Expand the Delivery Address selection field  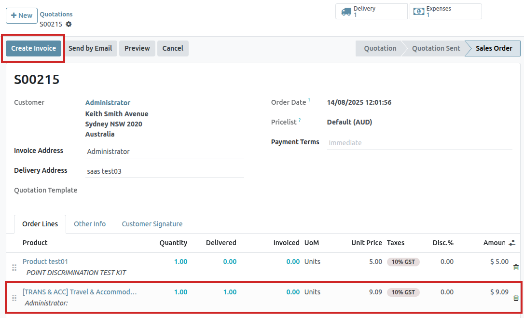pos(164,171)
